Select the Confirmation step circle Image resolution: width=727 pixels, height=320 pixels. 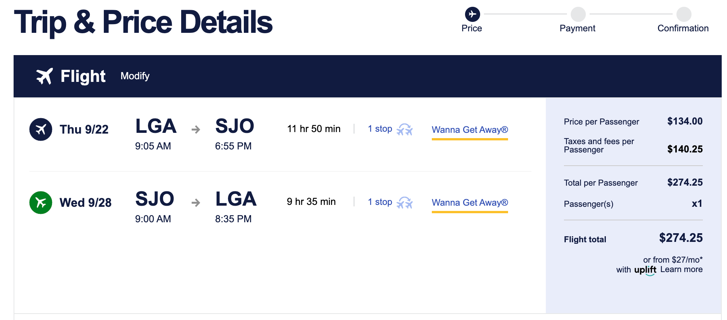684,14
